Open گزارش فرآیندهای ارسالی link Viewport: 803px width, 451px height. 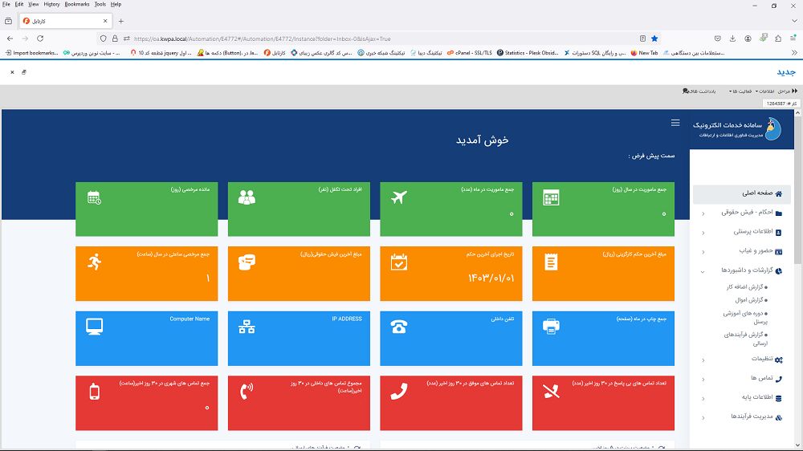click(x=746, y=339)
